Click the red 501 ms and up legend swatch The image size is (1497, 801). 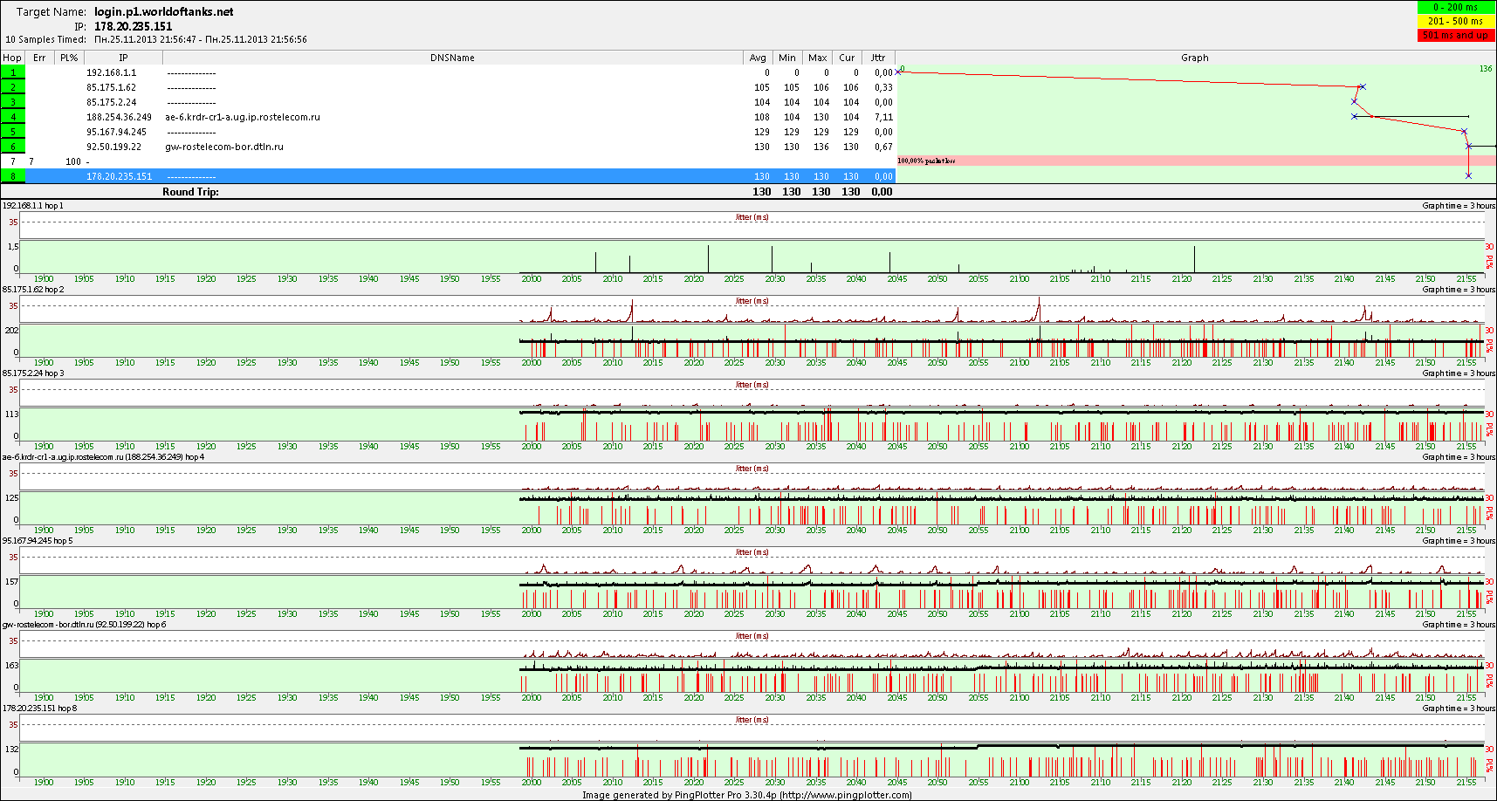click(1456, 35)
